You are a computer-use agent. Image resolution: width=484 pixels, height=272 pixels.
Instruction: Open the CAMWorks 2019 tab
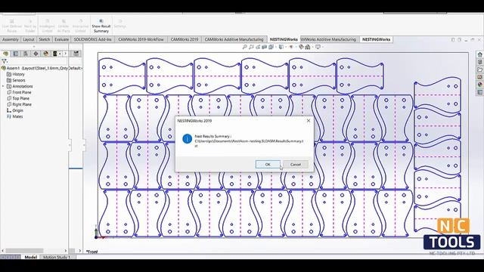185,39
